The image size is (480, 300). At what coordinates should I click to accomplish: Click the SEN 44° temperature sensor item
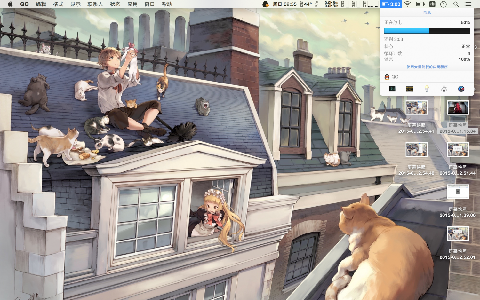point(306,4)
